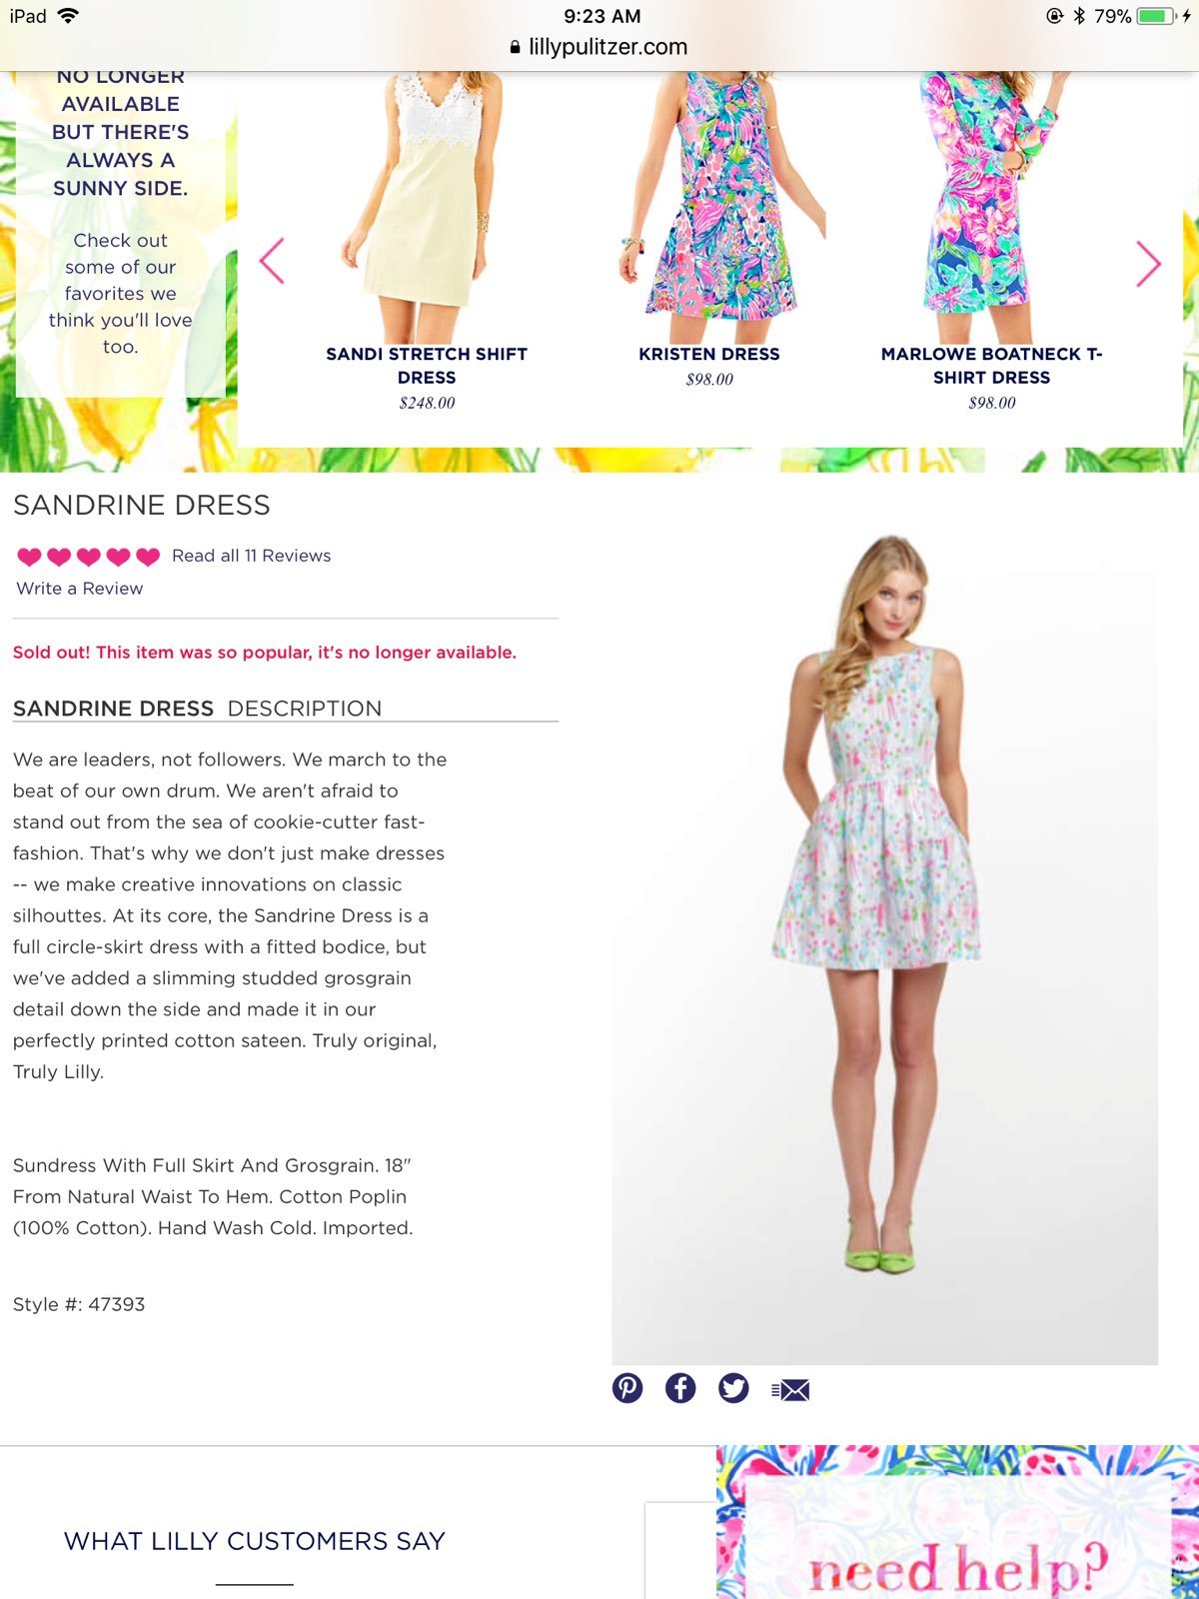Click Write a Review link

[x=80, y=589]
